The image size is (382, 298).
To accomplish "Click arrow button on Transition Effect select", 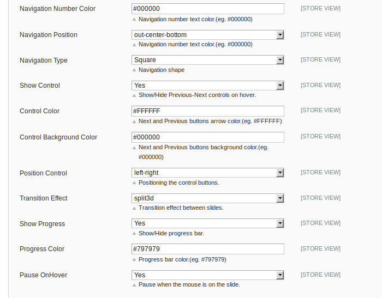I will click(280, 198).
